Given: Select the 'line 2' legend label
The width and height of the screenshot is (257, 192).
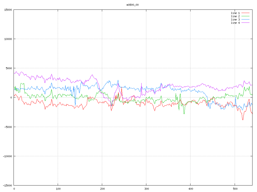Looking at the screenshot, I should 235,16.
